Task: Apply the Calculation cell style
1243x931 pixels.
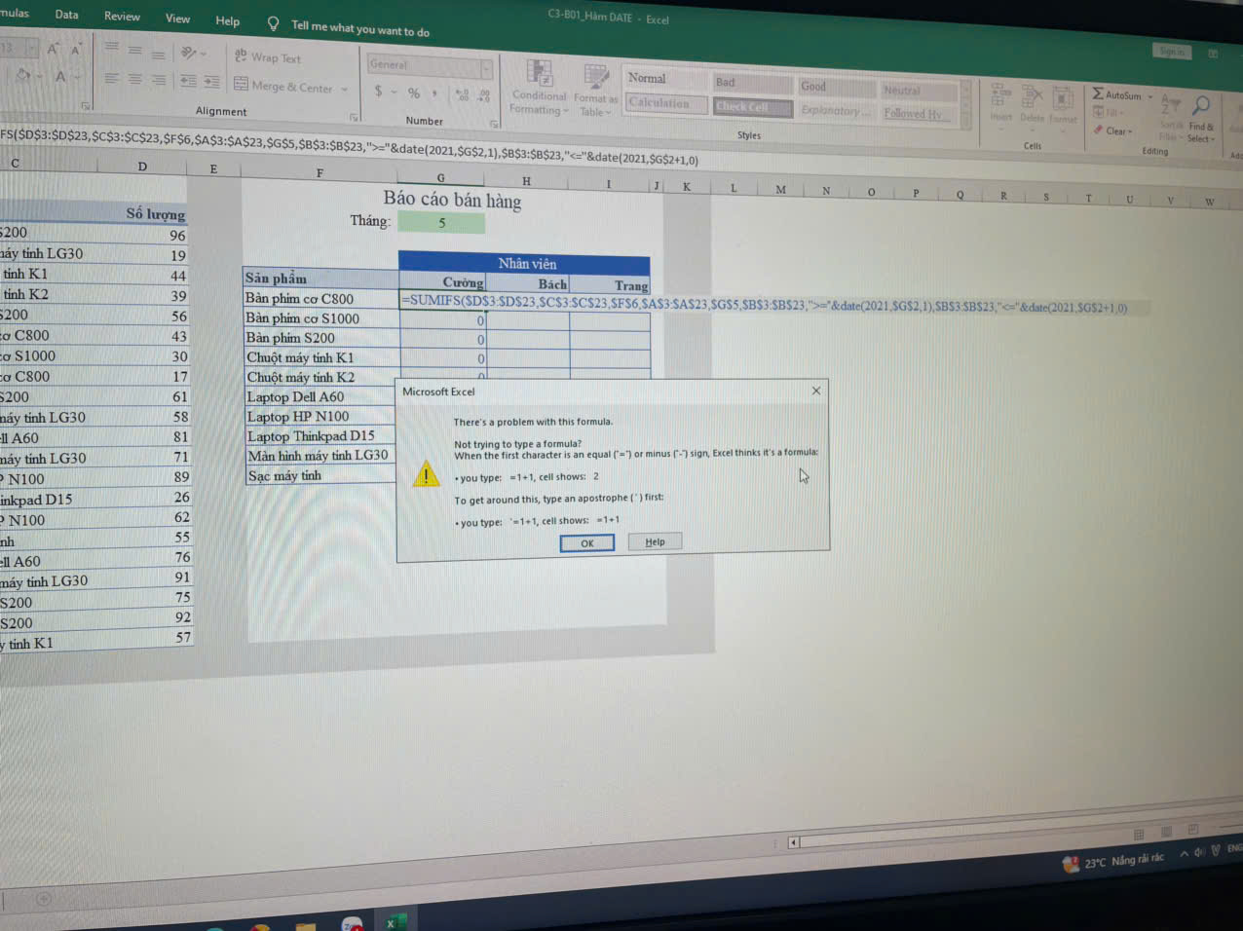Action: coord(665,102)
